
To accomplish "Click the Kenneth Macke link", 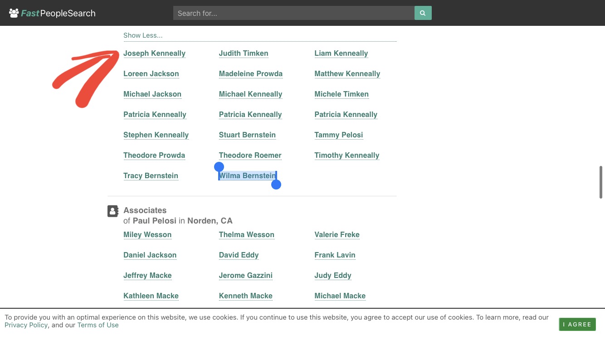I will point(246,296).
